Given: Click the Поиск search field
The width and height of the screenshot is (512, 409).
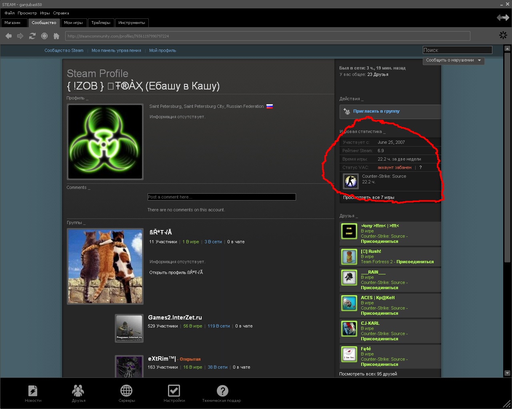Looking at the screenshot, I should 458,50.
